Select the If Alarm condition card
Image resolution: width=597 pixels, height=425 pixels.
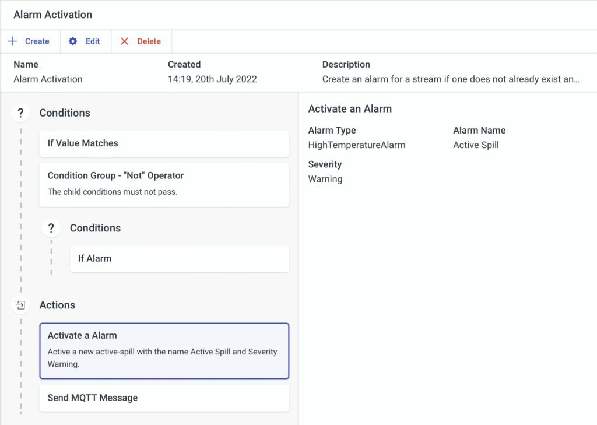(x=180, y=259)
